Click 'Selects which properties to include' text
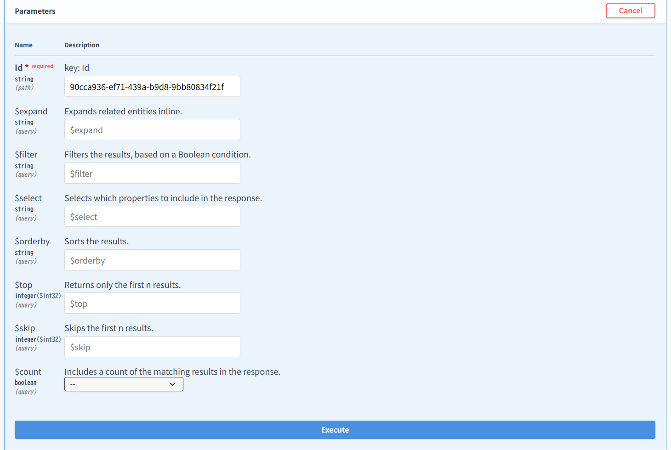This screenshot has height=450, width=671. coord(163,198)
